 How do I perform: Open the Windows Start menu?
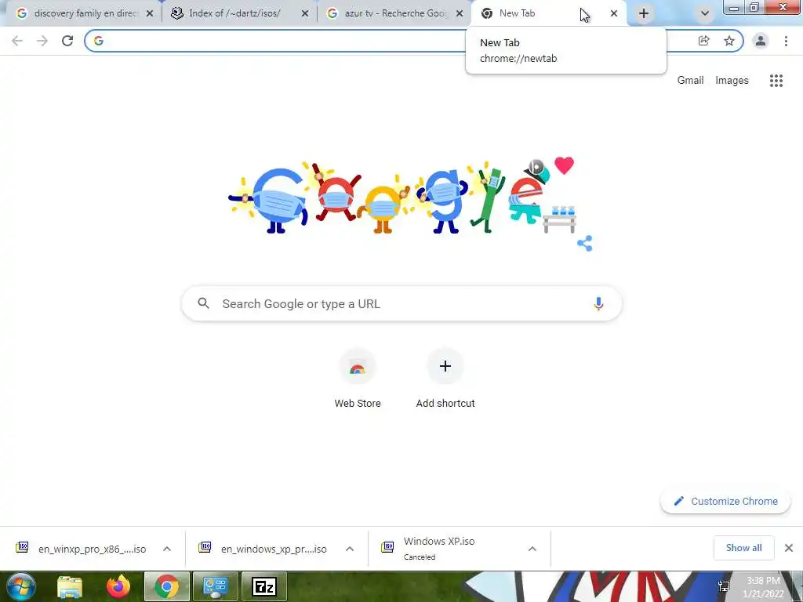coord(20,586)
